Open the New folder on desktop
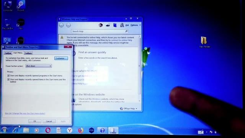 [x=204, y=42]
